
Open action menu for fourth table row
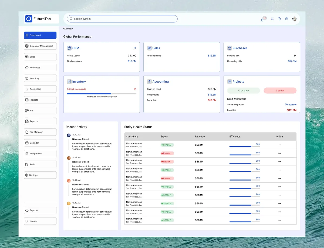click(x=279, y=170)
